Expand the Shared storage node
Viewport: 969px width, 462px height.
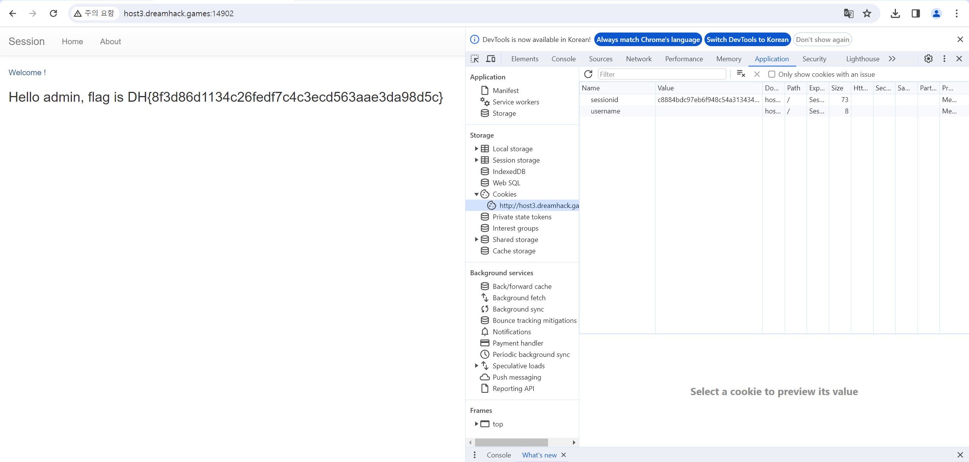click(x=476, y=239)
